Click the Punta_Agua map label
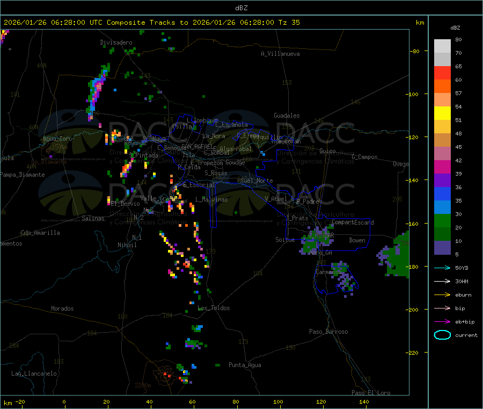This screenshot has height=409, width=483. point(245,365)
